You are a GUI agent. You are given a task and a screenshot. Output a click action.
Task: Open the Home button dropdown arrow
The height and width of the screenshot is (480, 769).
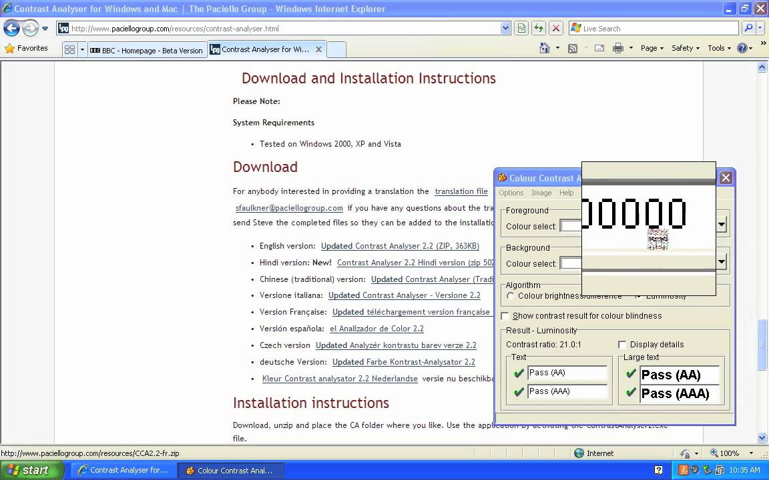click(557, 48)
